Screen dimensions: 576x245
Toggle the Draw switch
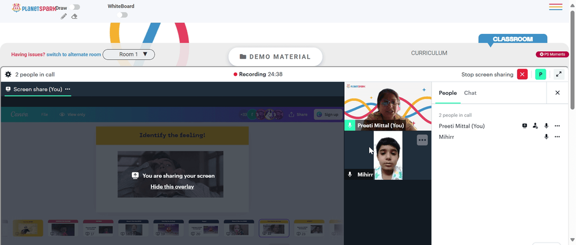[x=74, y=7]
